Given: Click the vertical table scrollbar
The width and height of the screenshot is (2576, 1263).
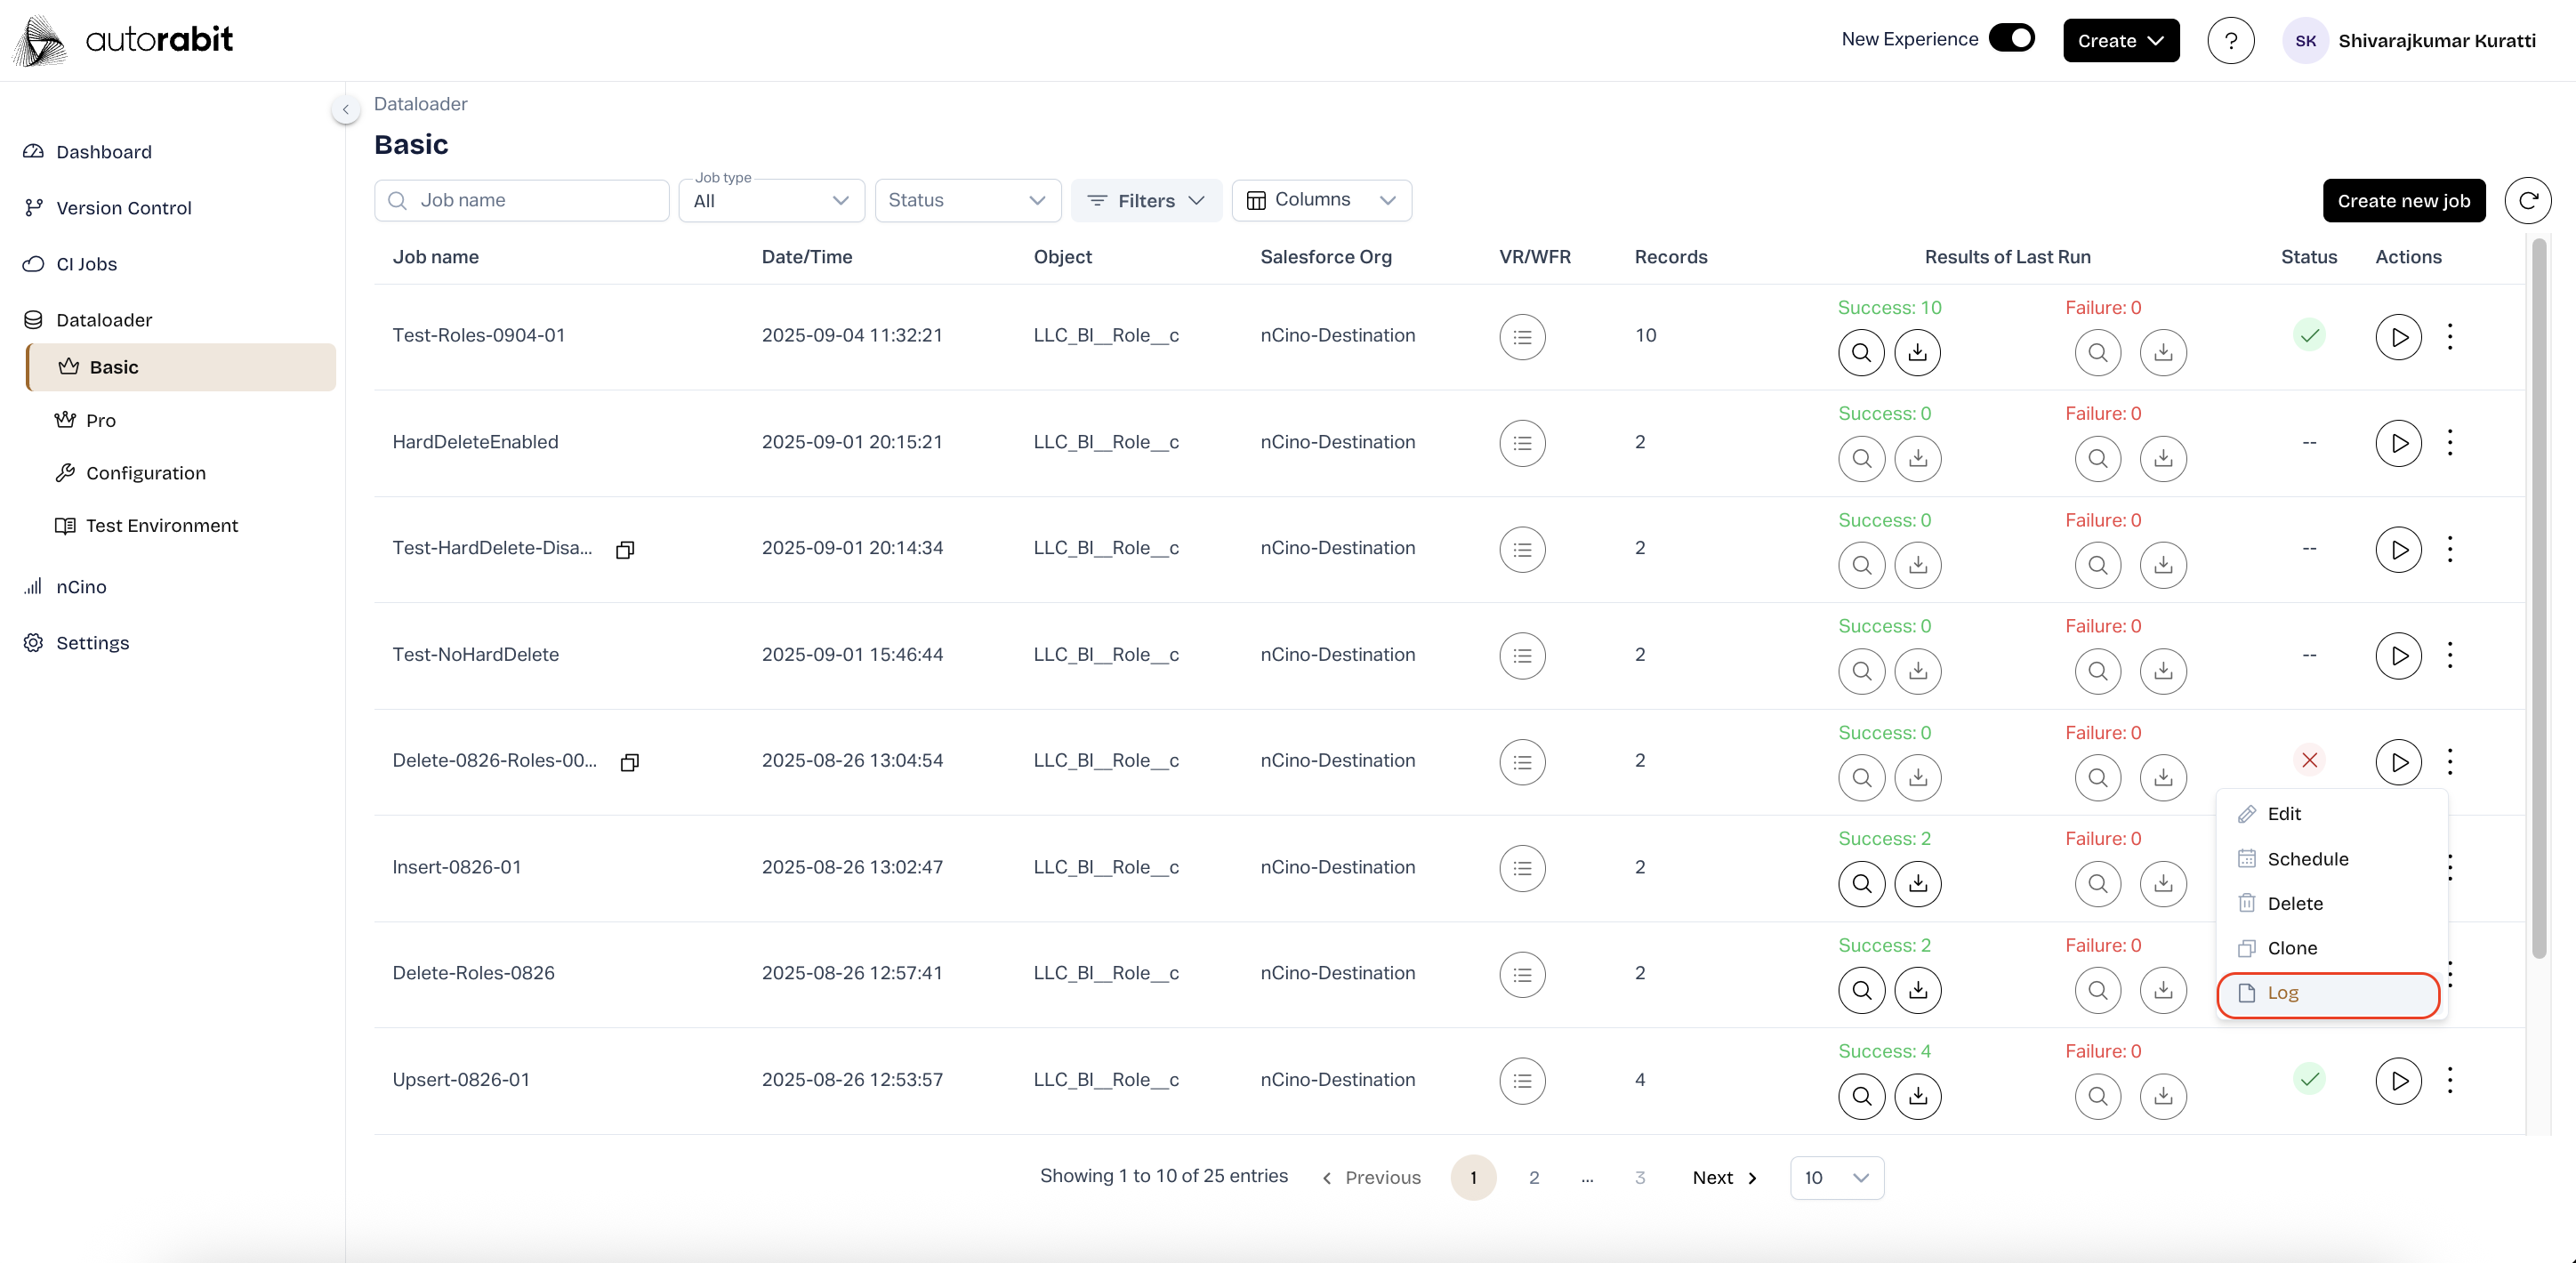Looking at the screenshot, I should tap(2538, 600).
